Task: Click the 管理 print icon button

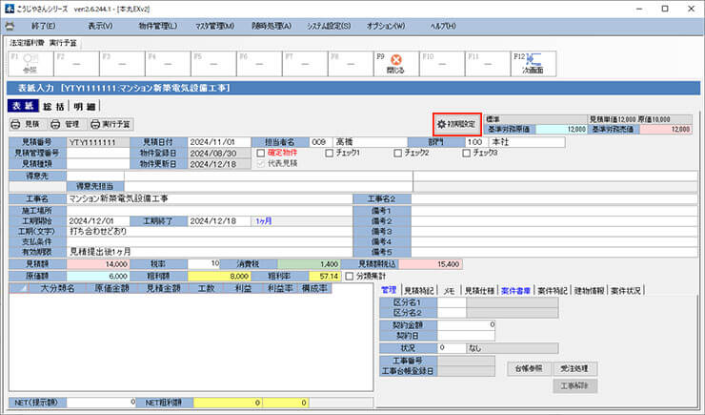Action: [x=66, y=124]
